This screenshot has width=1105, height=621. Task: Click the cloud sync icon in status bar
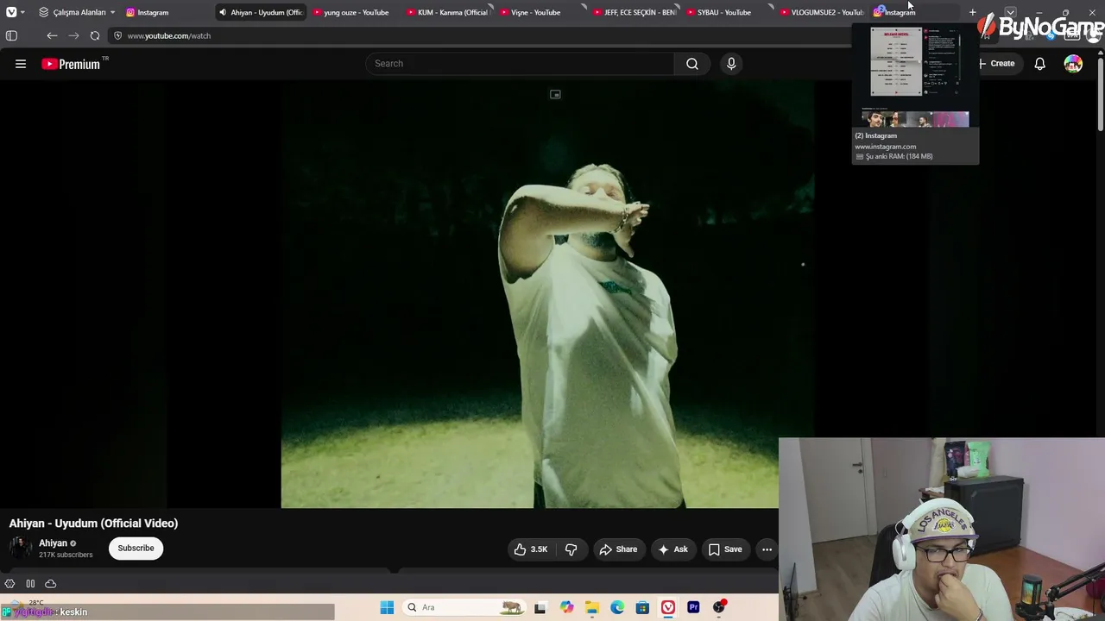[x=50, y=584]
